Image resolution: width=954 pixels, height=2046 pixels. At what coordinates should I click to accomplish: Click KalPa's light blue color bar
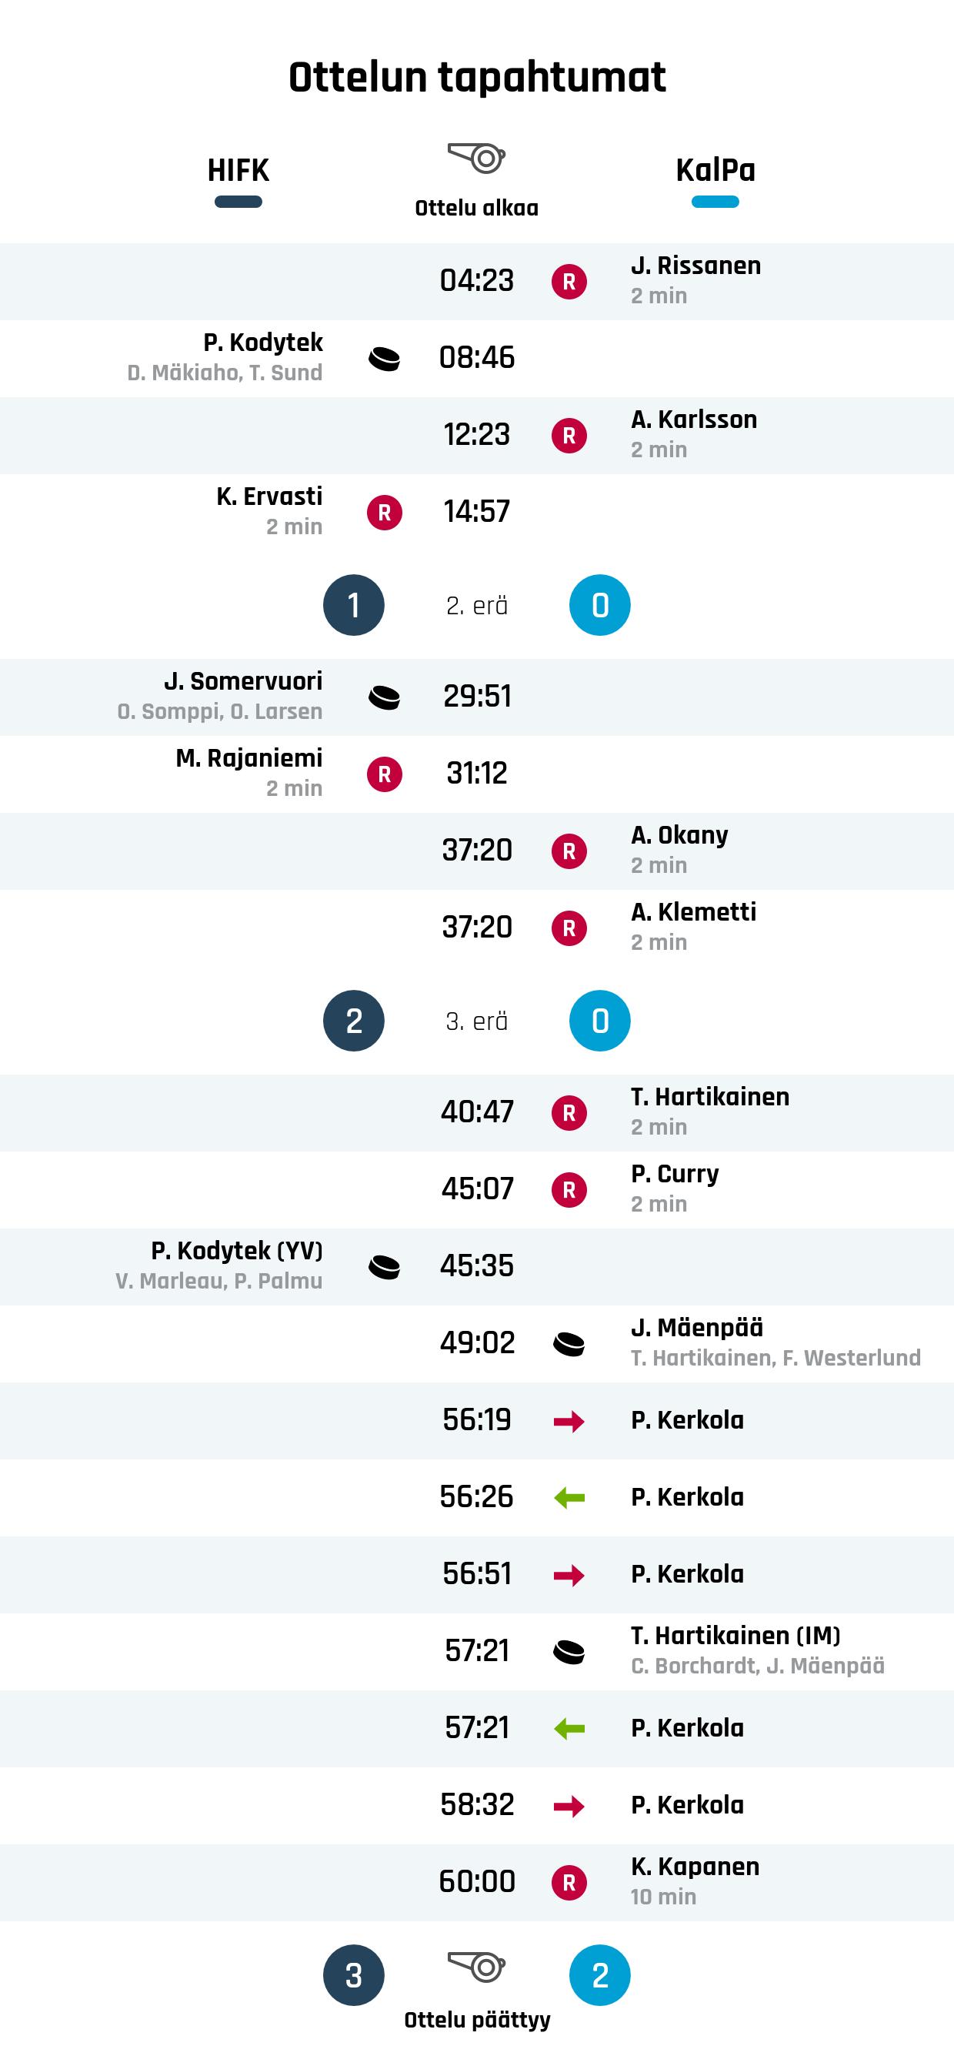715,202
